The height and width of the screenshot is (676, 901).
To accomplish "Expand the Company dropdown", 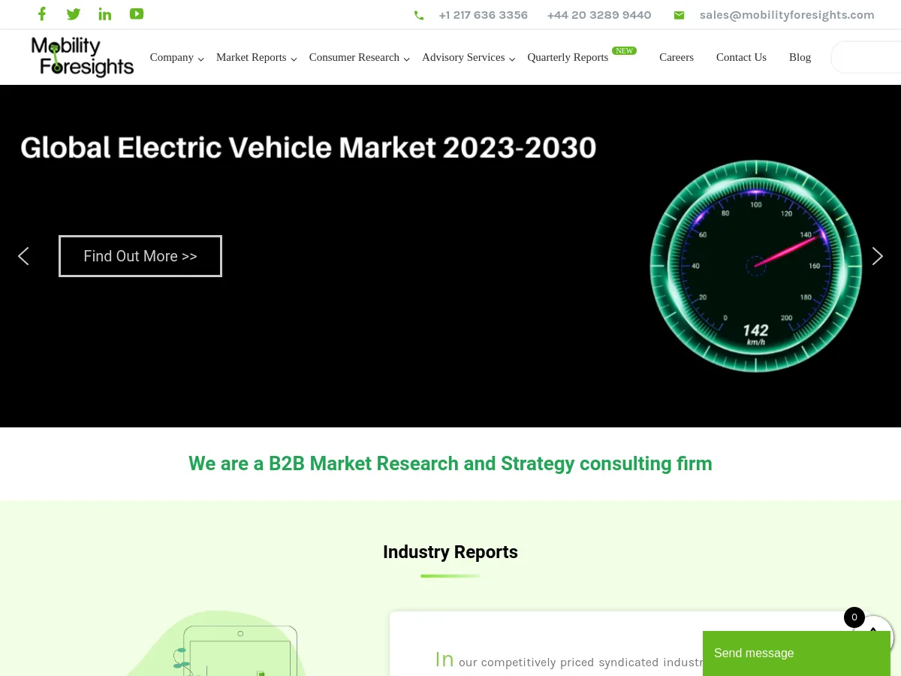I will 172,57.
